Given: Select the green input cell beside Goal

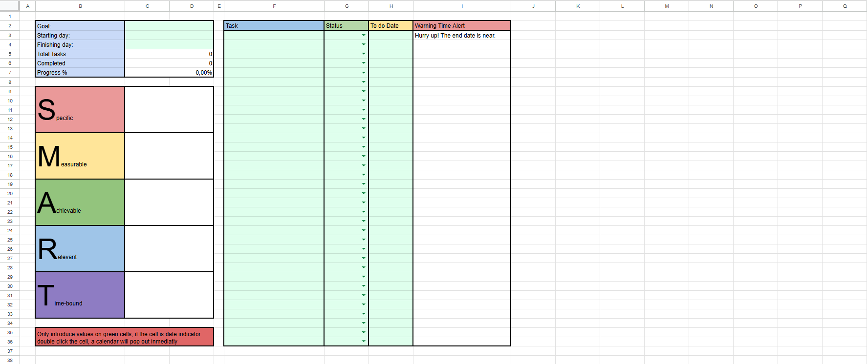Looking at the screenshot, I should coord(169,26).
